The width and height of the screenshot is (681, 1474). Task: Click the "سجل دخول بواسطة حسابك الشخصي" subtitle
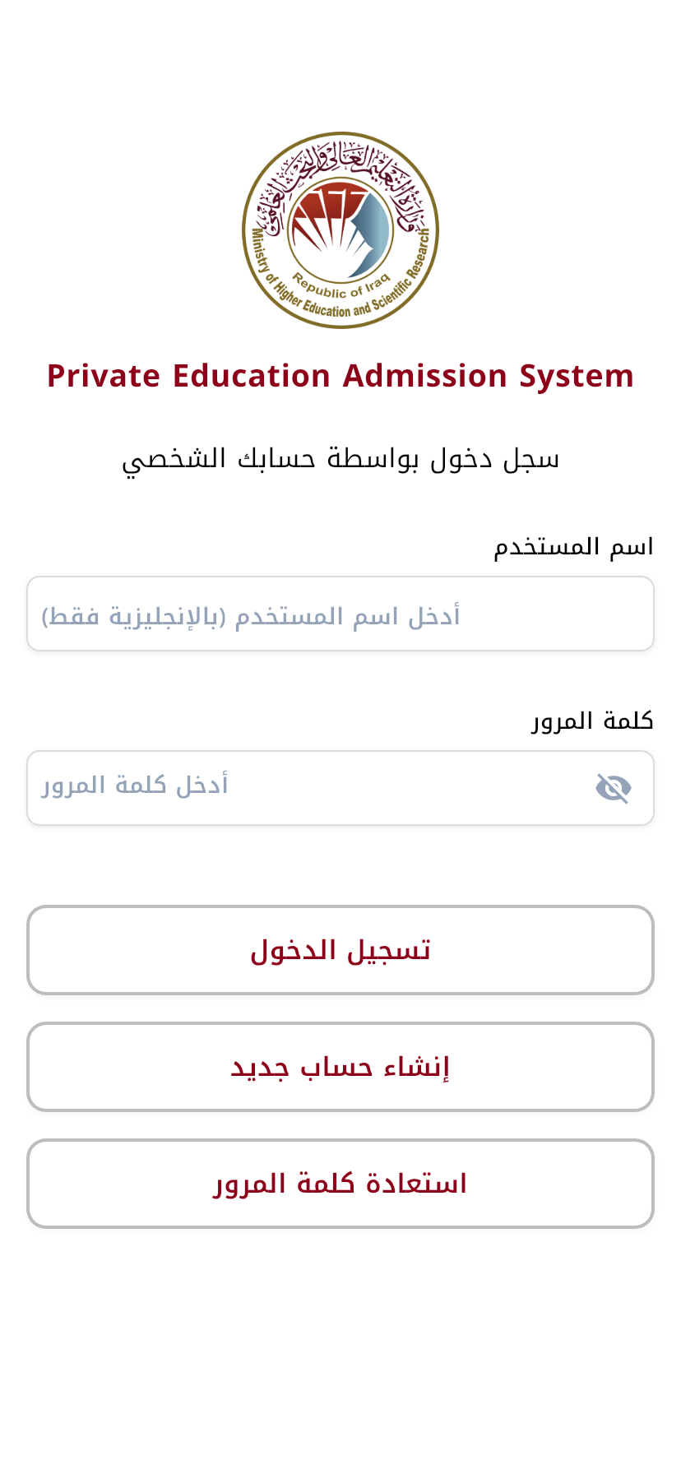(x=340, y=459)
